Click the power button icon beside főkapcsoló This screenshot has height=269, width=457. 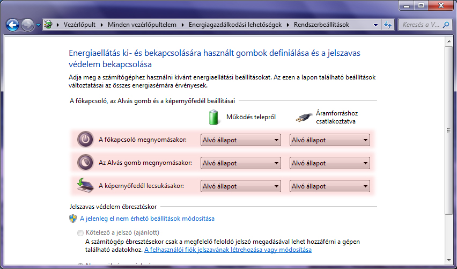[x=85, y=140]
